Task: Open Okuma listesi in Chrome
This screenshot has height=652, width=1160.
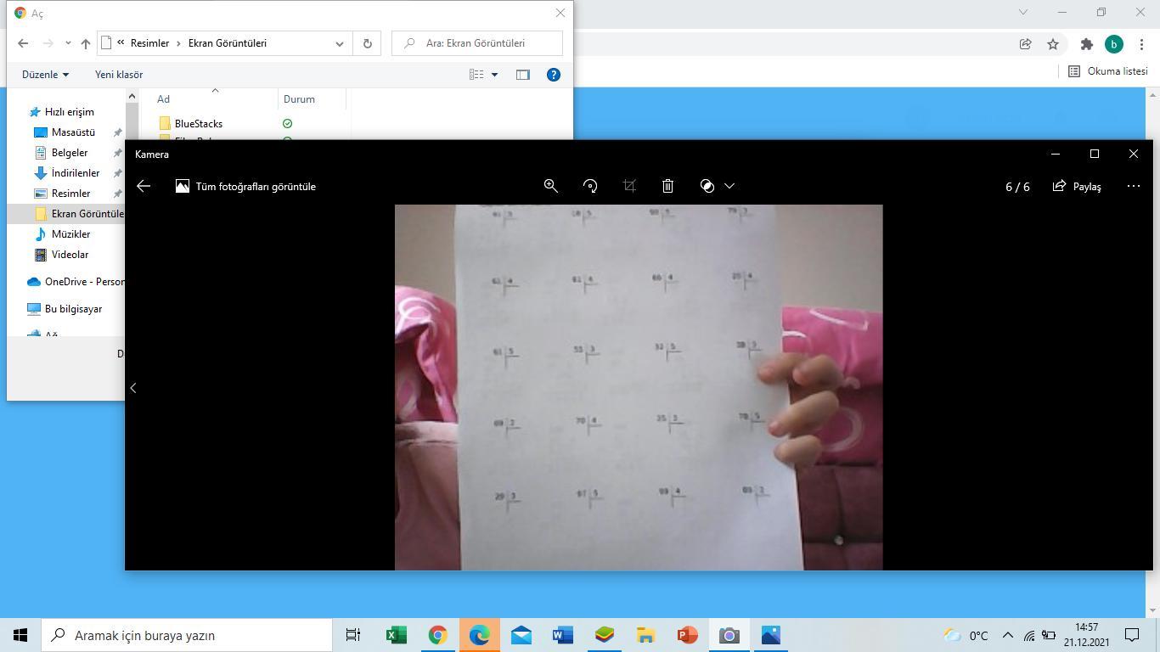Action: pos(1107,71)
